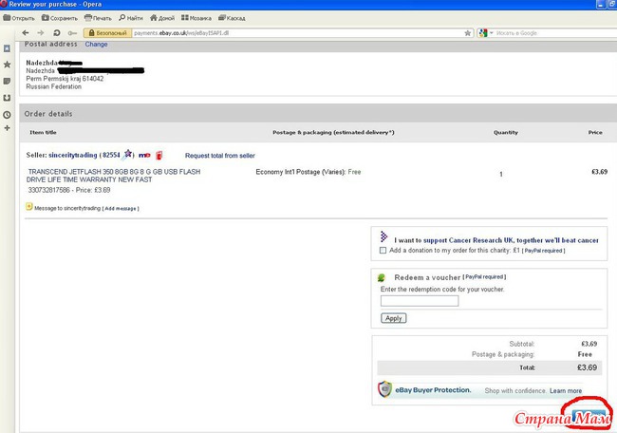Change the postal address

pos(96,44)
